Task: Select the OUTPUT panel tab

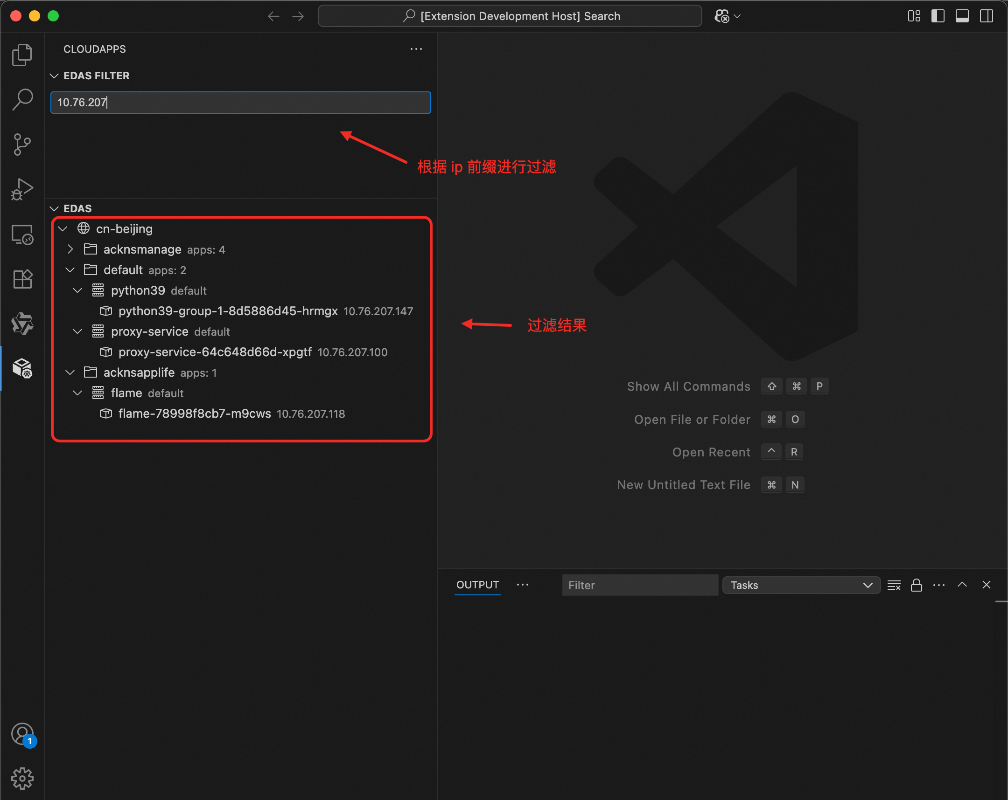Action: [x=477, y=585]
